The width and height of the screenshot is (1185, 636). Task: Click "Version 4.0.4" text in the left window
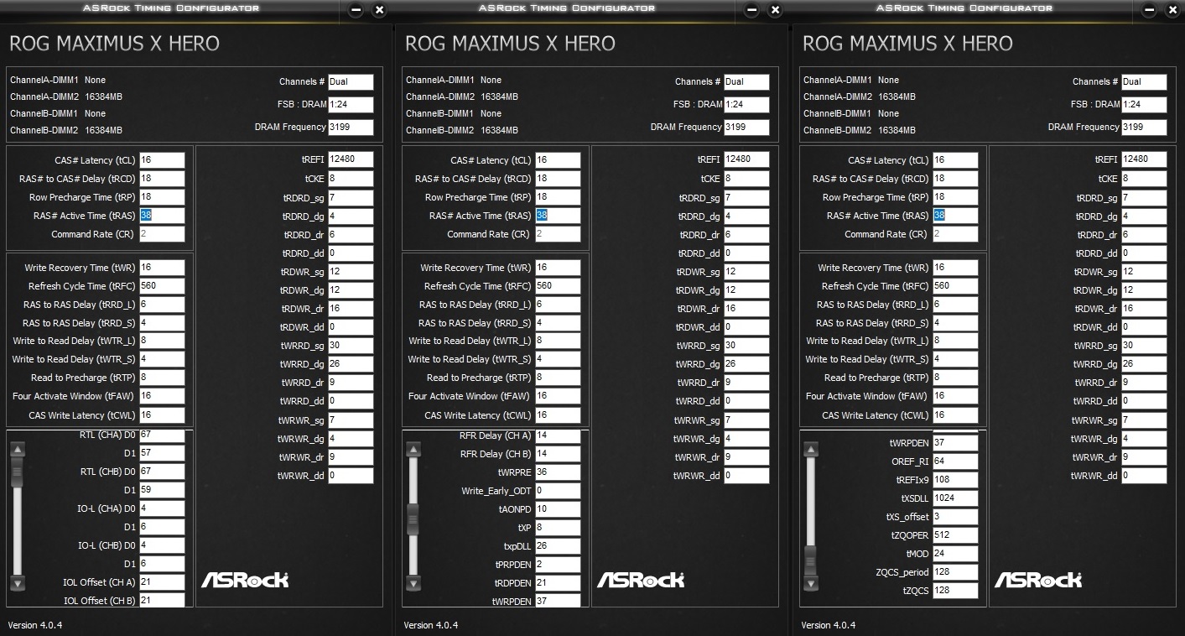pos(35,625)
